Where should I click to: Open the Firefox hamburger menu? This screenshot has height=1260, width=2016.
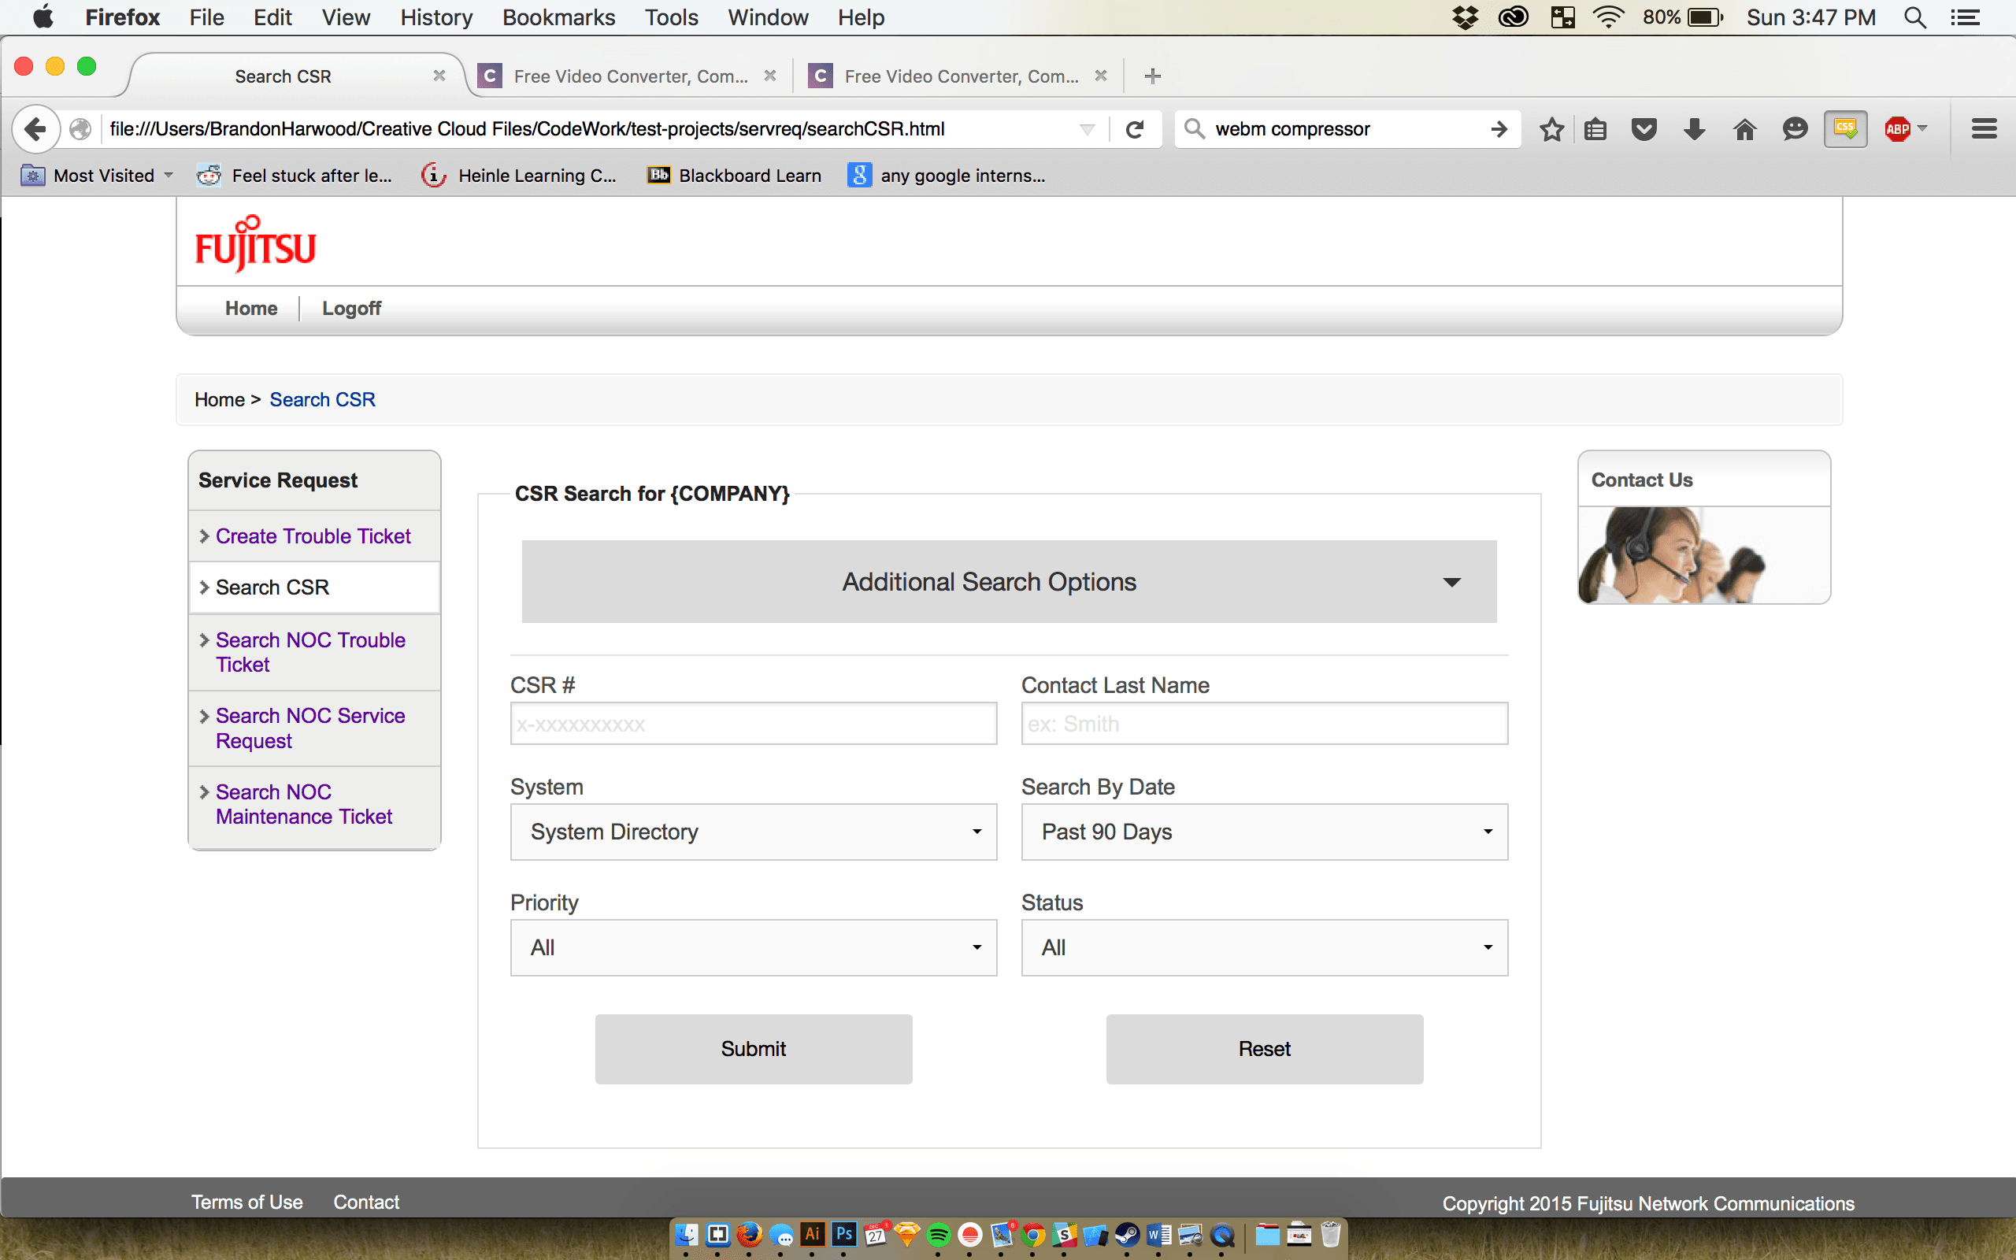pyautogui.click(x=1984, y=129)
